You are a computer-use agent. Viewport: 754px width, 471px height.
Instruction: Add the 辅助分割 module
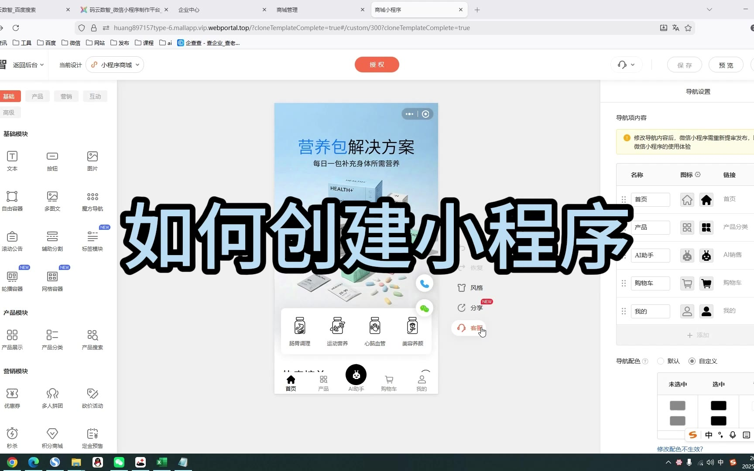pyautogui.click(x=52, y=241)
